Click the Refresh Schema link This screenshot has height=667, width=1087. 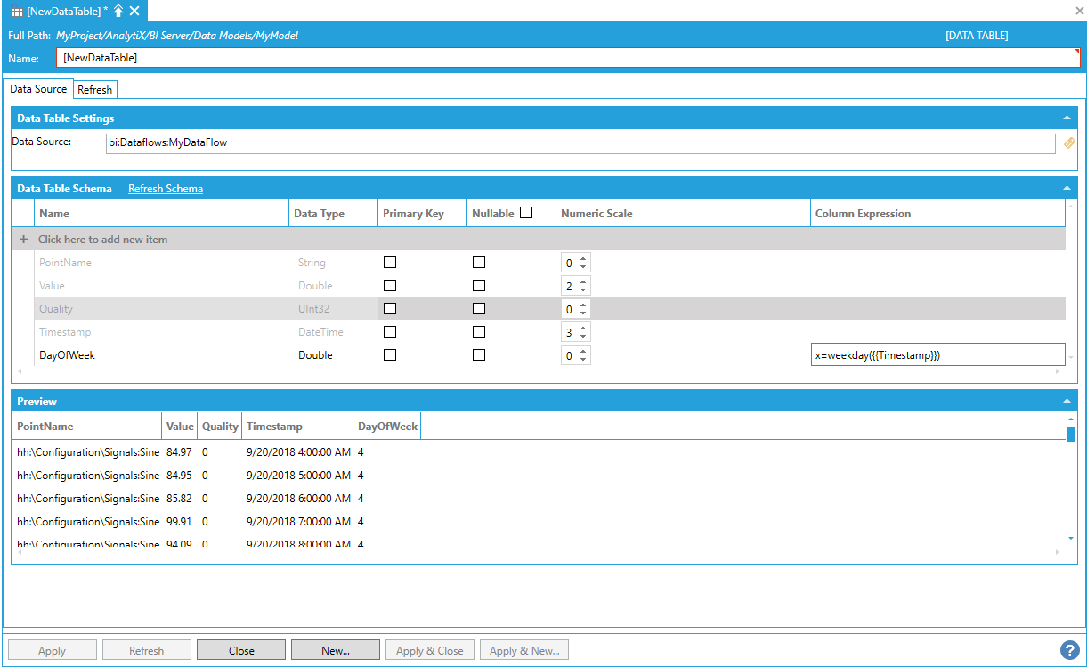(x=165, y=189)
